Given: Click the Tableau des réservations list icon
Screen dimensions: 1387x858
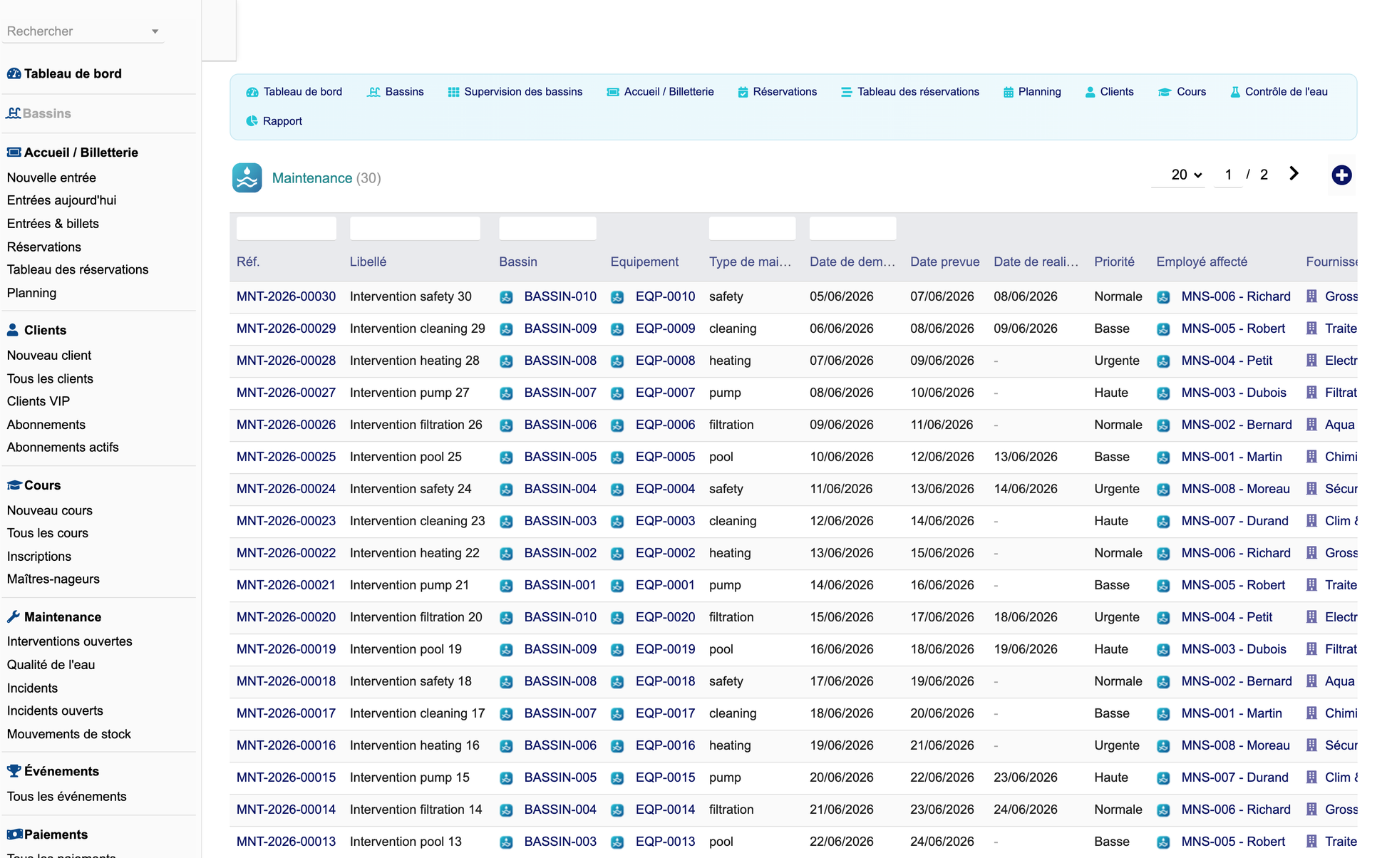Looking at the screenshot, I should tap(846, 92).
